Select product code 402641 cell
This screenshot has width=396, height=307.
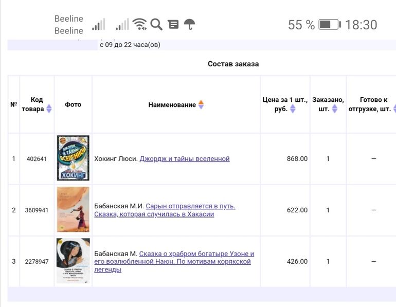(x=37, y=159)
